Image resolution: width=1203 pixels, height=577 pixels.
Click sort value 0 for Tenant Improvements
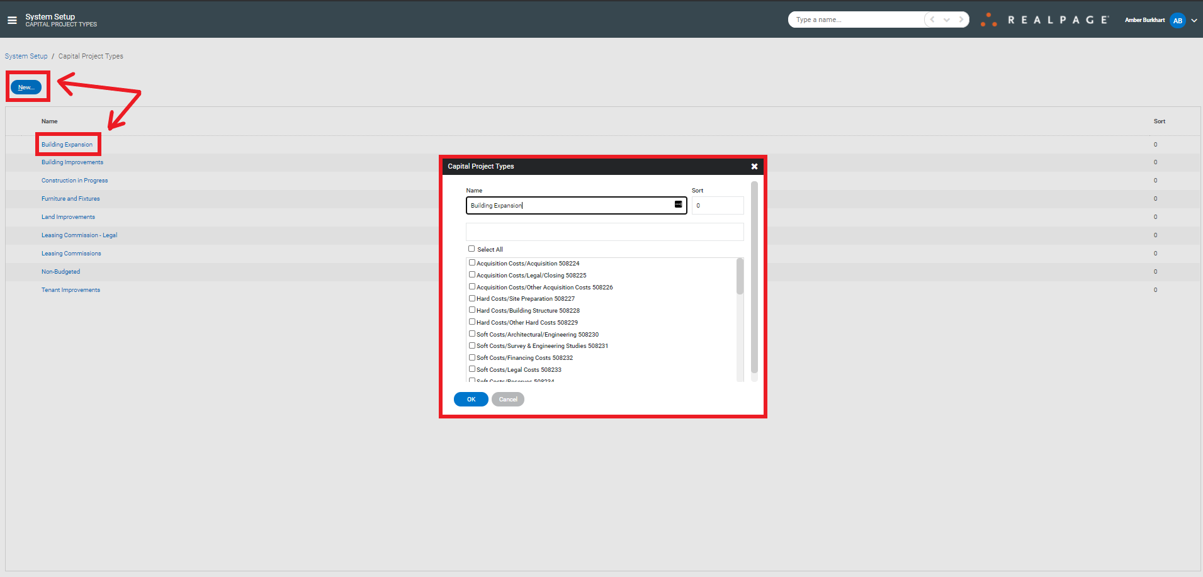click(x=1155, y=290)
